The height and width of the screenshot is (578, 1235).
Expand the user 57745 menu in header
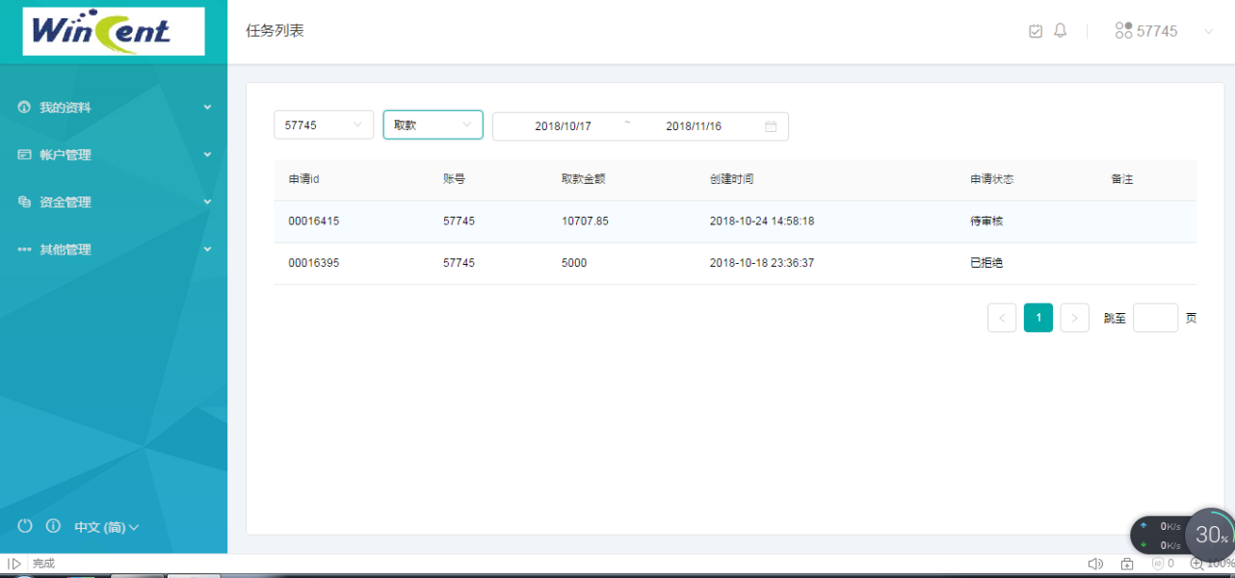1164,31
